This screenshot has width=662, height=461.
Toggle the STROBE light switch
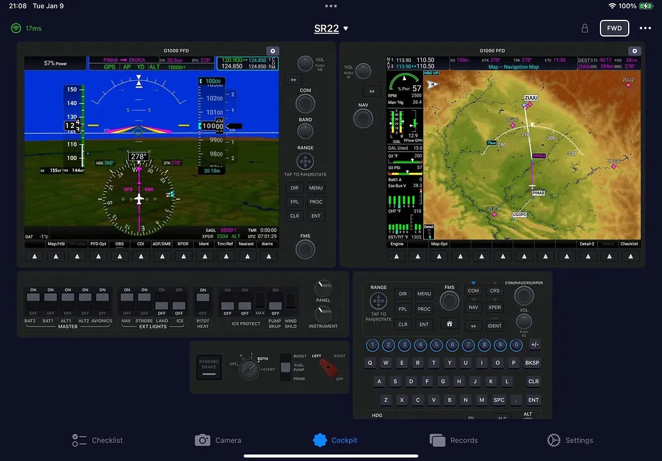(x=144, y=302)
